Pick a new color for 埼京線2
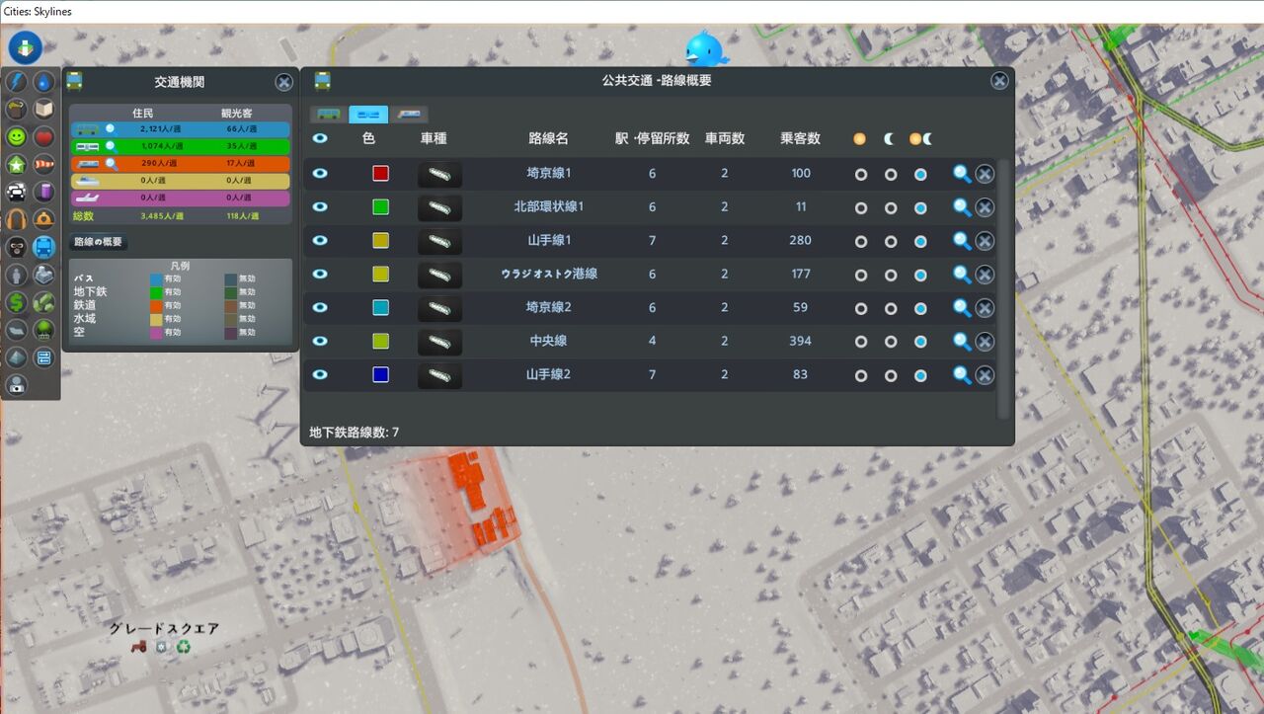Viewport: 1264px width, 714px height. pyautogui.click(x=380, y=308)
